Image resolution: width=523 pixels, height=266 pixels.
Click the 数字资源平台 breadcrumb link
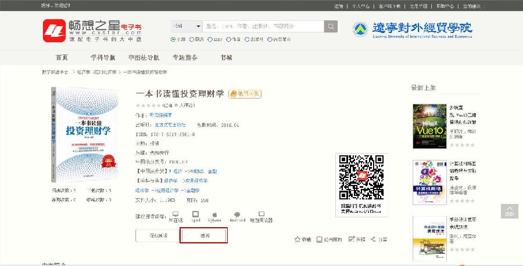(x=55, y=72)
